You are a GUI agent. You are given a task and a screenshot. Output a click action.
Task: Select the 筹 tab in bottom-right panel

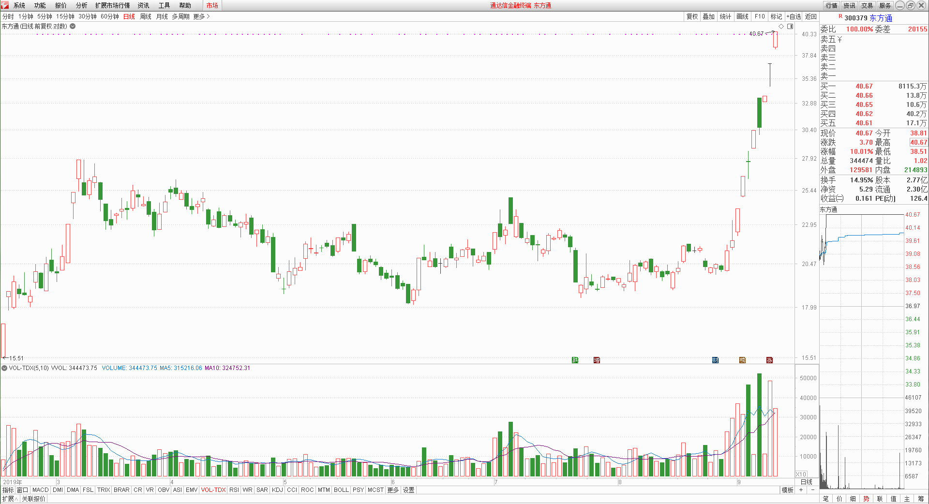[921, 499]
